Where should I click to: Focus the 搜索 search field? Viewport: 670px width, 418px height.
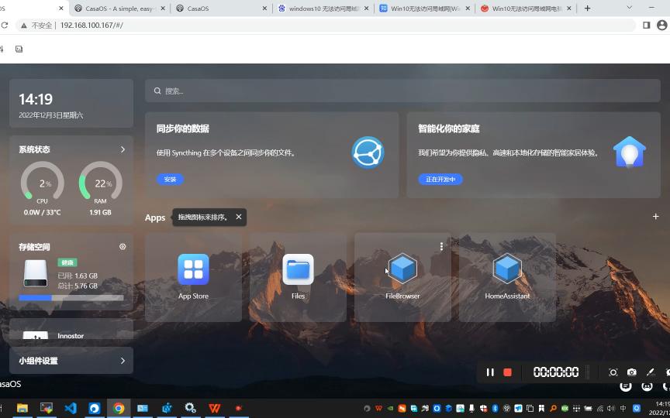(402, 91)
